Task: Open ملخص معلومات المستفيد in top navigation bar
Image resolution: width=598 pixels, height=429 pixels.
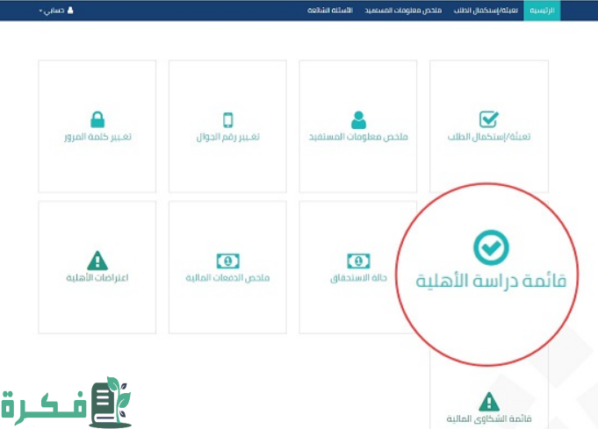Action: [403, 11]
